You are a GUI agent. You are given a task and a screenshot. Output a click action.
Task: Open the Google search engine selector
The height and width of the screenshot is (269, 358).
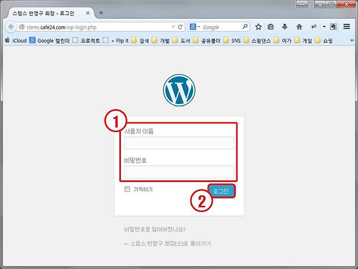coord(195,27)
